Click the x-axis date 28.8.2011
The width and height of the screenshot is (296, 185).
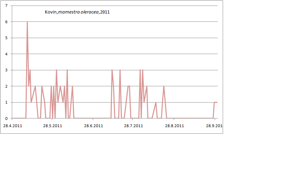coord(174,126)
